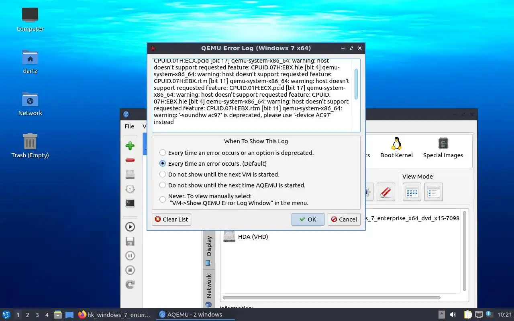Open the dartz home folder icon

pyautogui.click(x=30, y=61)
